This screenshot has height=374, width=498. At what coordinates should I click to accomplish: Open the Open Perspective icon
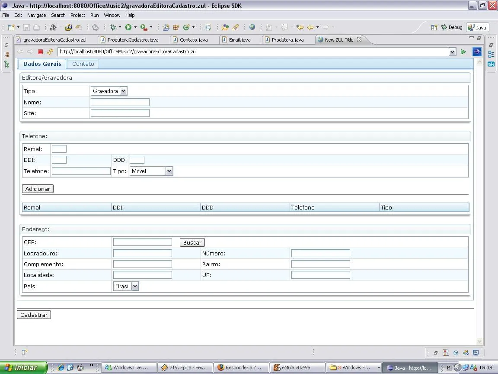point(434,27)
